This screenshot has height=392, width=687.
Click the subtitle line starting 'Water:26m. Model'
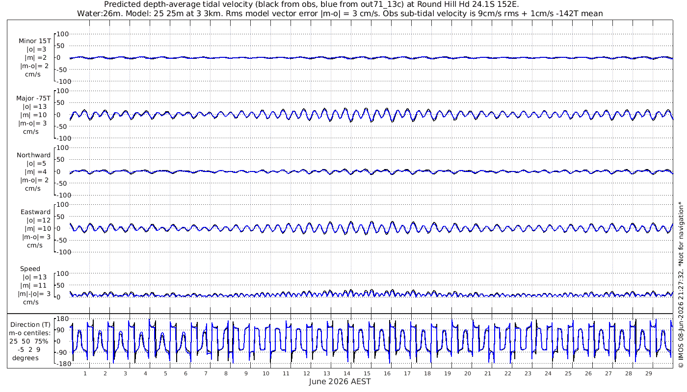tap(340, 14)
